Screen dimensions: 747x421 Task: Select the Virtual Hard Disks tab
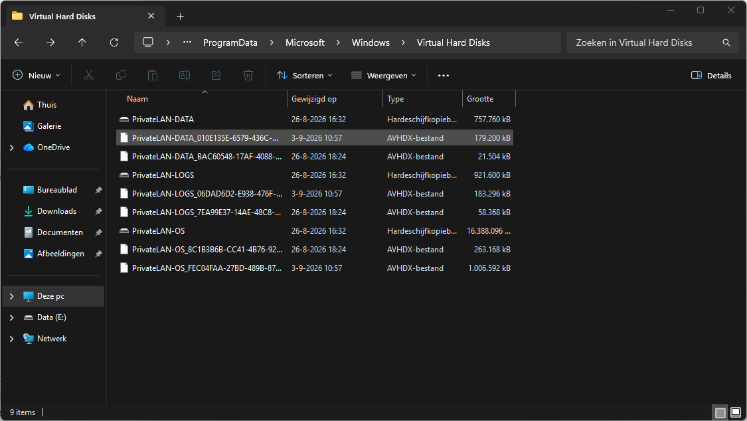[x=85, y=16]
